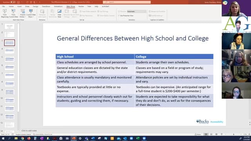Viewport: 251px width, 141px height.
Task: Open Chrome from the Windows taskbar
Action: pyautogui.click(x=22, y=138)
